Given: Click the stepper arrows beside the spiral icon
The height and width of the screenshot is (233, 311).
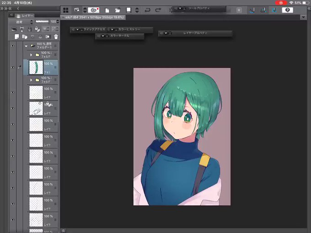Looking at the screenshot, I should coord(85,10).
